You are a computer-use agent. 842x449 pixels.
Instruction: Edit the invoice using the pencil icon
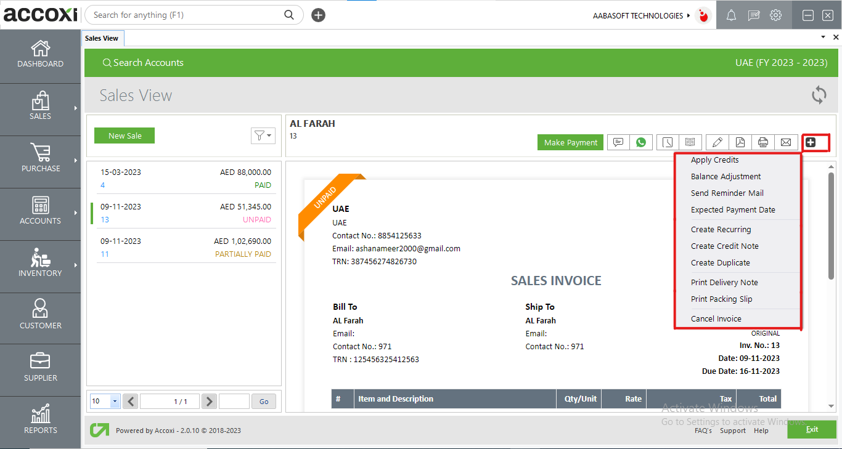(717, 142)
